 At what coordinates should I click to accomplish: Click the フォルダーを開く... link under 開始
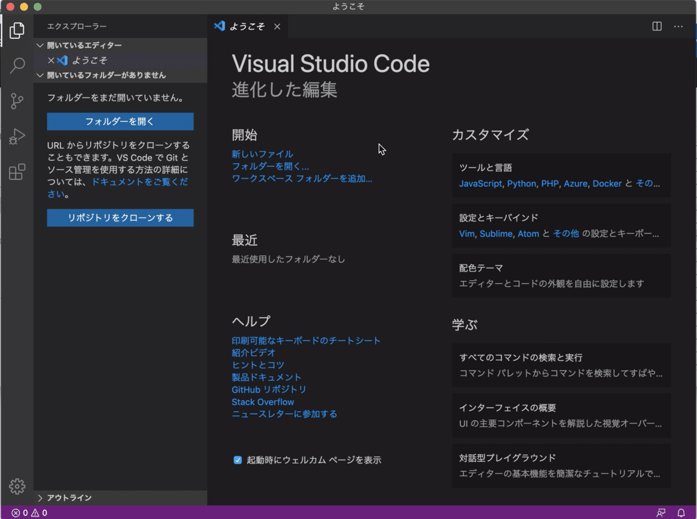pyautogui.click(x=270, y=166)
